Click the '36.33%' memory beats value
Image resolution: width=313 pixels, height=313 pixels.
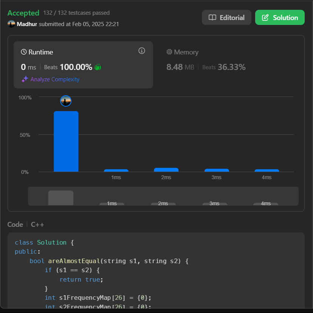pos(232,67)
